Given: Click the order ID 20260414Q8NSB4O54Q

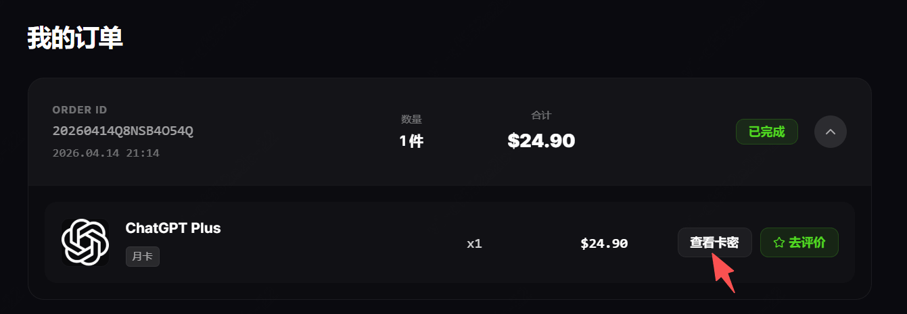Looking at the screenshot, I should point(123,131).
